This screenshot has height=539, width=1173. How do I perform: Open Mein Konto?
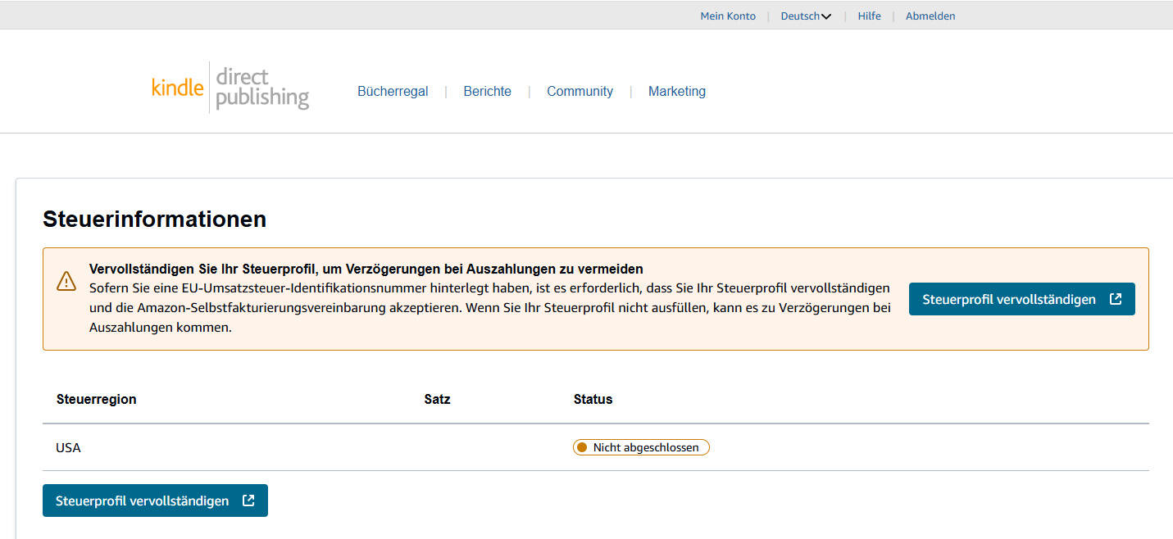point(728,16)
